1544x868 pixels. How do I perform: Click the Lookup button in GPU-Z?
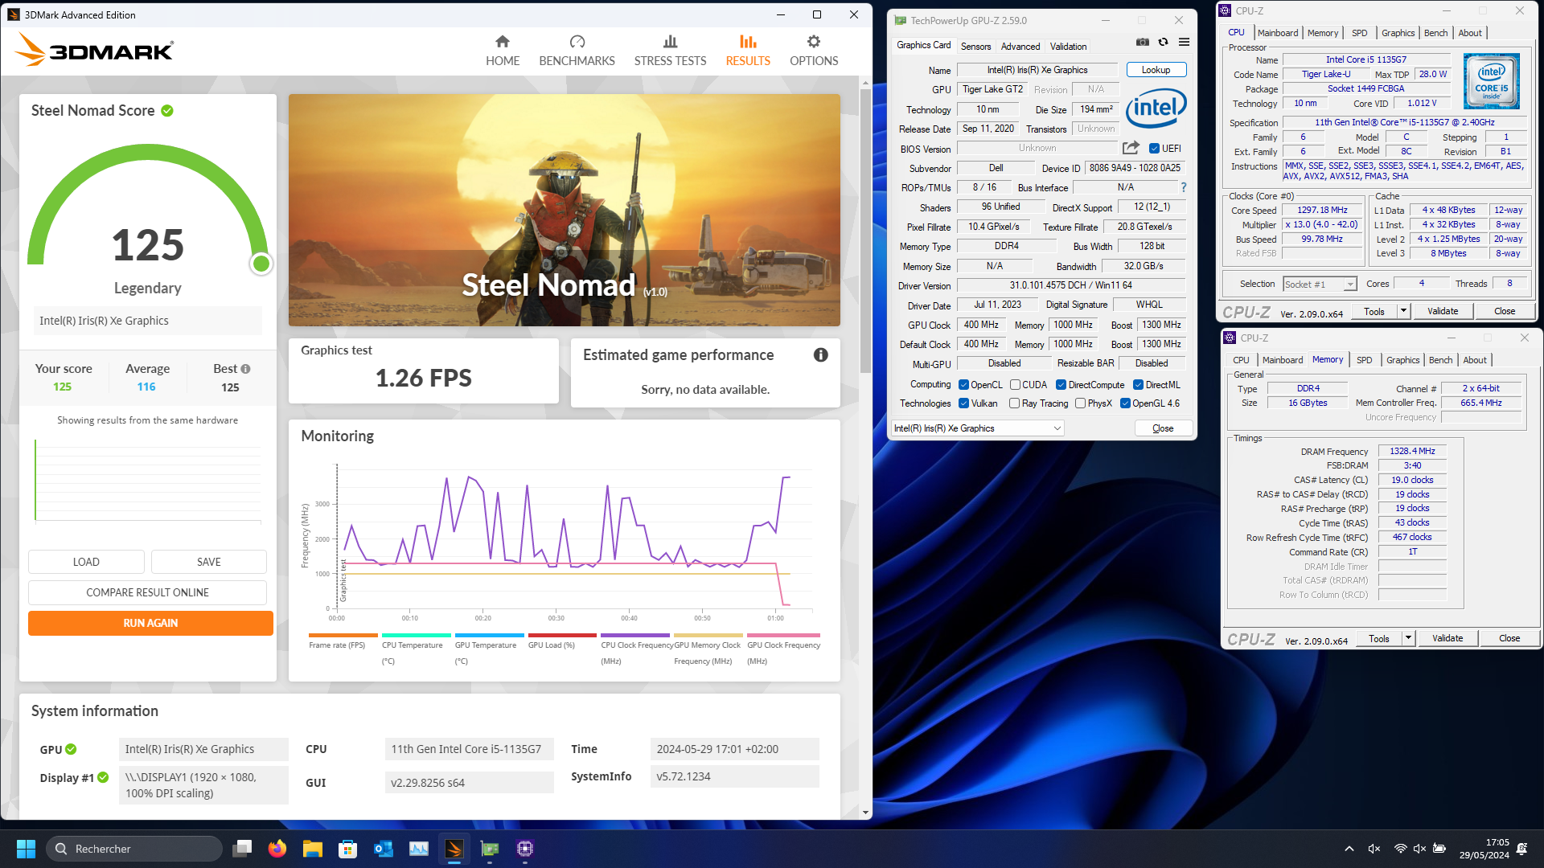(1156, 70)
